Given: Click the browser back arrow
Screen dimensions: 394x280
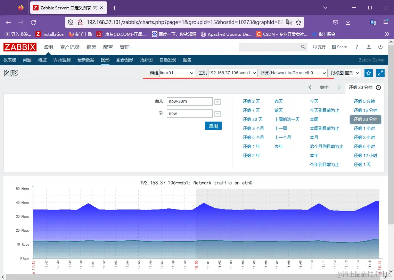Looking at the screenshot, I should (x=8, y=22).
